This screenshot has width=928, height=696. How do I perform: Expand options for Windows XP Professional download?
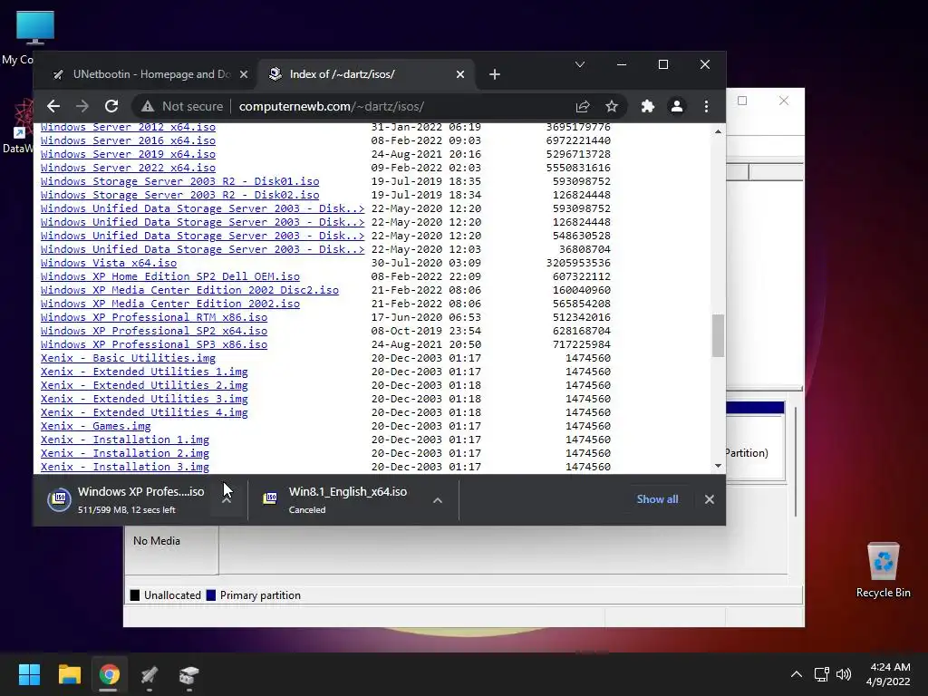(x=226, y=500)
